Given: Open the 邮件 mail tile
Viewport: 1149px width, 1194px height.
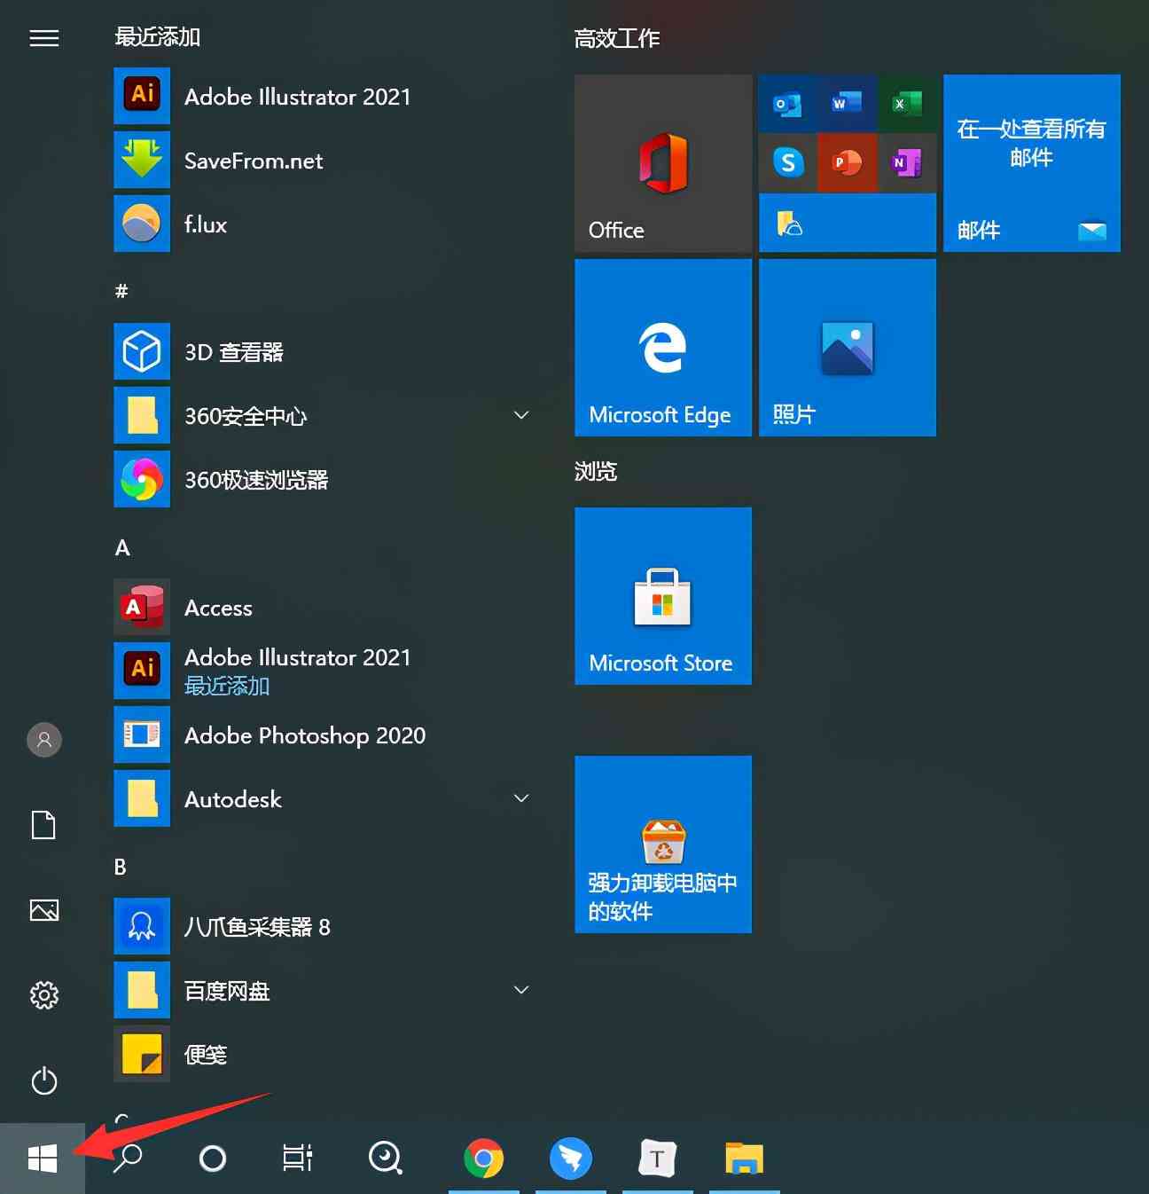Looking at the screenshot, I should 1032,163.
